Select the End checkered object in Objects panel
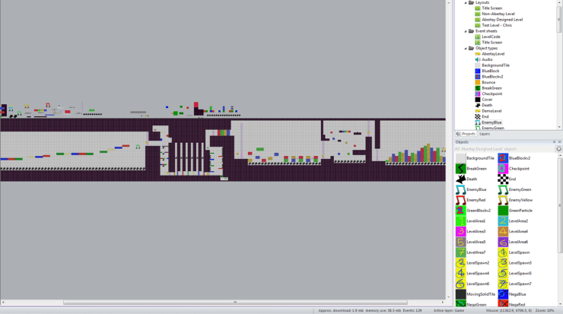 pos(507,179)
